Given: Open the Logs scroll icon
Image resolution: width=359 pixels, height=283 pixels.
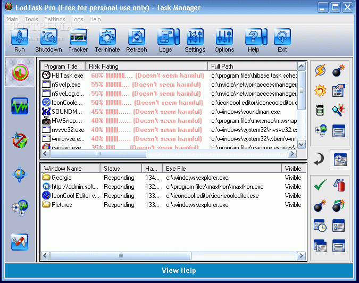Looking at the screenshot, I should click(166, 37).
